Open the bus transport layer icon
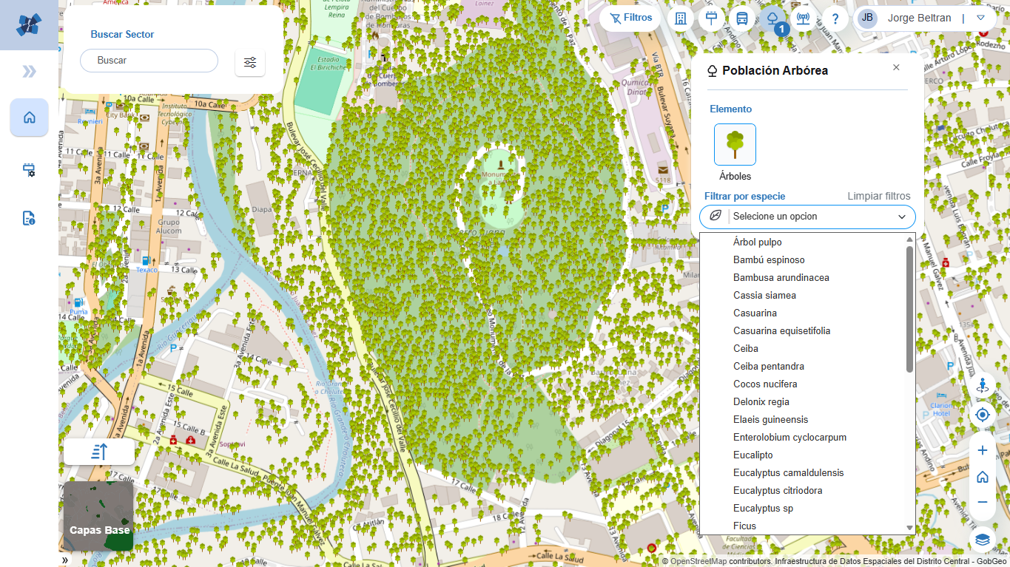Viewport: 1010px width, 567px height. [x=742, y=18]
